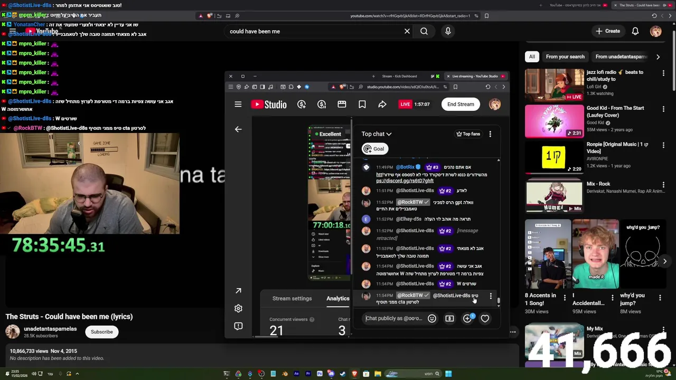Expand the Top chat dropdown
The width and height of the screenshot is (676, 380).
point(377,134)
